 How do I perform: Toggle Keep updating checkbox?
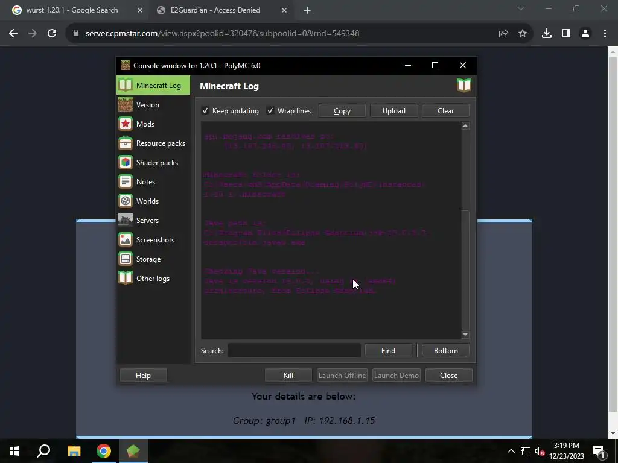click(x=205, y=111)
